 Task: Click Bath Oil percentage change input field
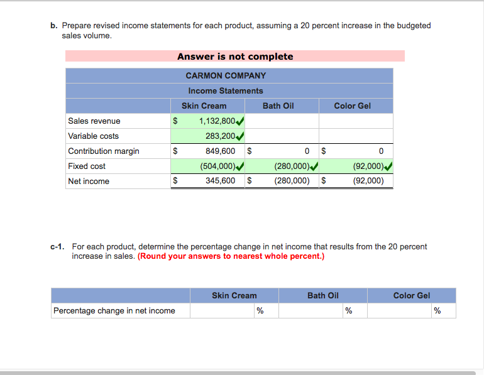311,310
